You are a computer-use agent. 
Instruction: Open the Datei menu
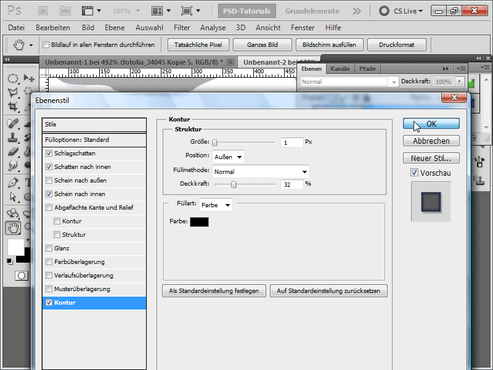point(17,28)
